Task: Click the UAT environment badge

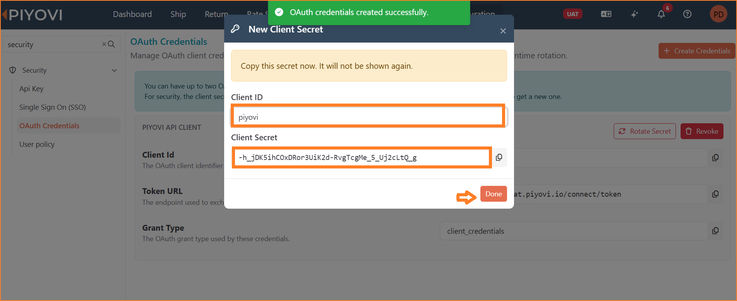Action: pos(572,14)
